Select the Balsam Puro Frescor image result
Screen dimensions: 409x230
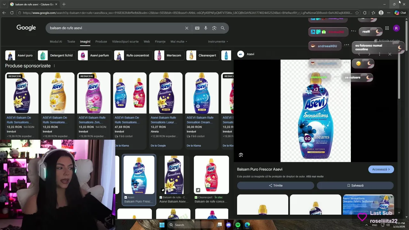pyautogui.click(x=139, y=180)
